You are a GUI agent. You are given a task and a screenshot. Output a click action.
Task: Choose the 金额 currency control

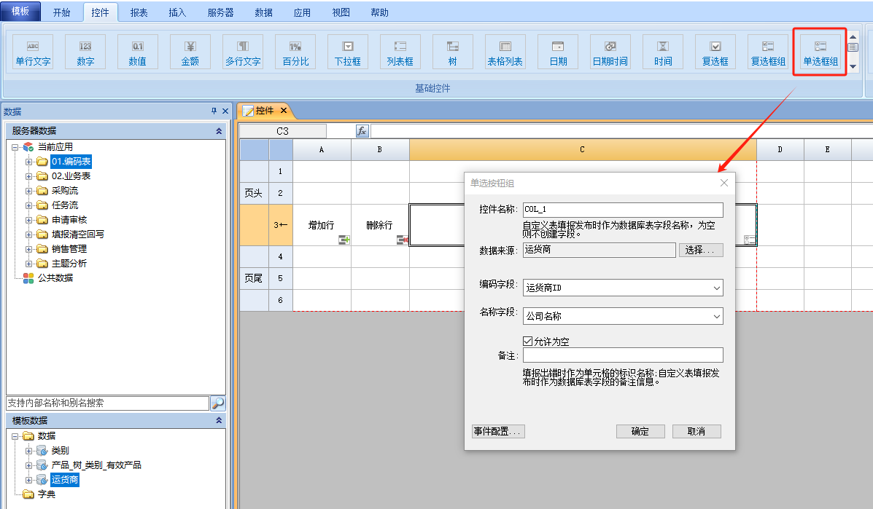point(190,52)
